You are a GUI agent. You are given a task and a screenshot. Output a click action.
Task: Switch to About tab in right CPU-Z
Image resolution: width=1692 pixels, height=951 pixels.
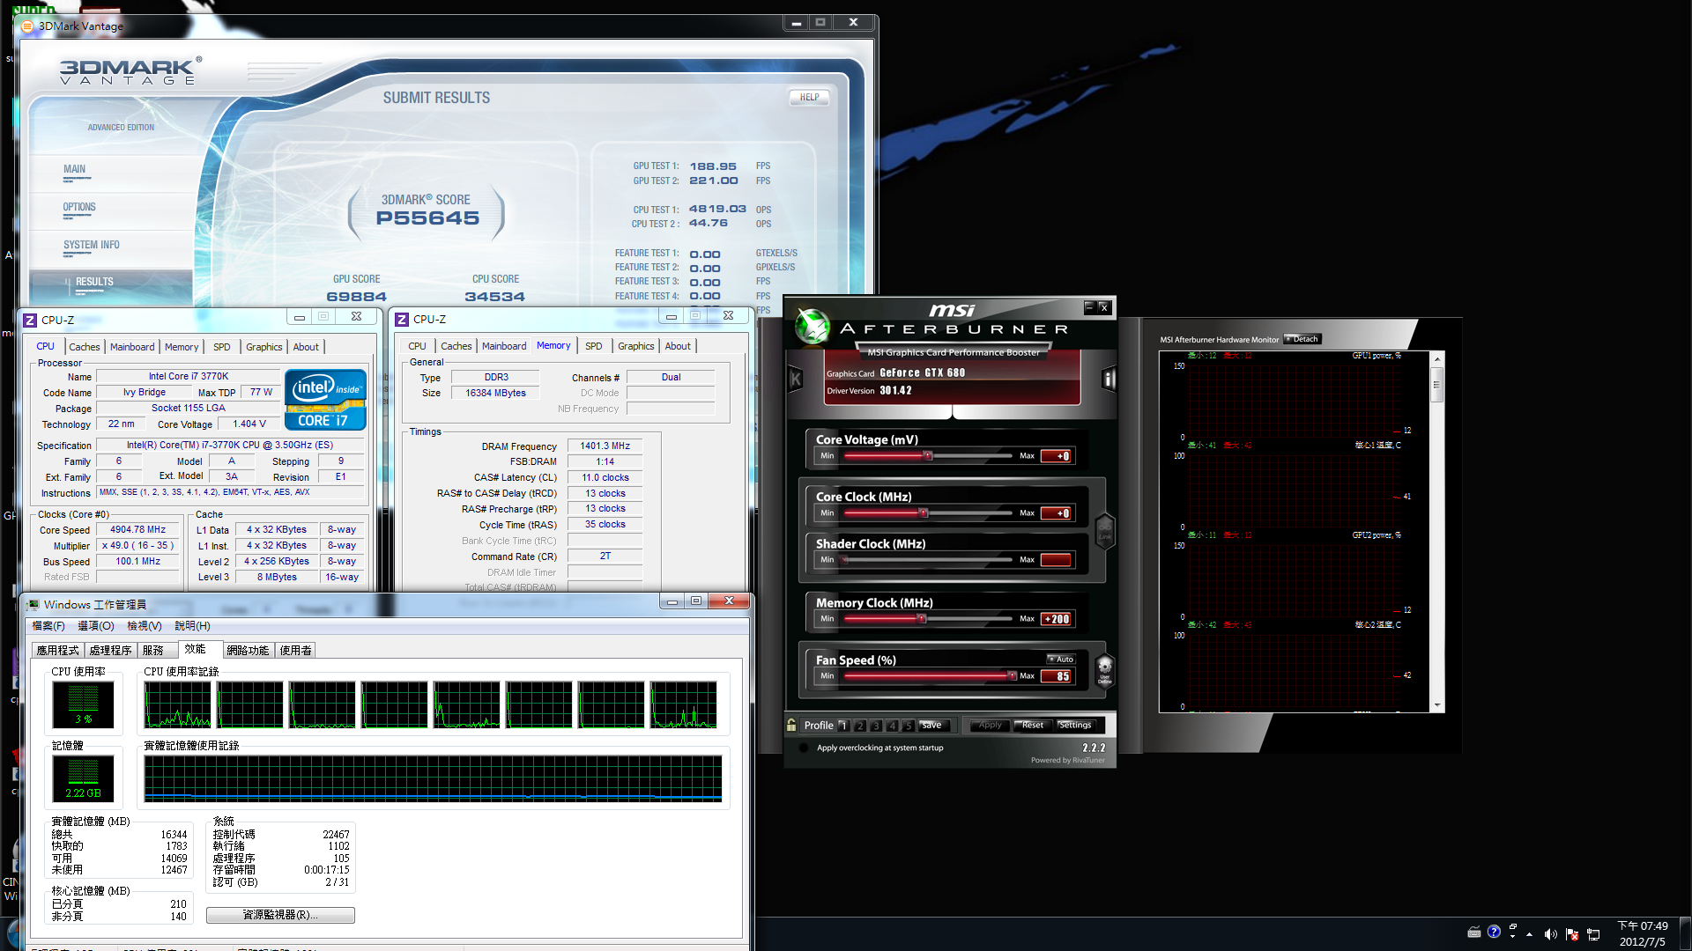click(x=678, y=346)
